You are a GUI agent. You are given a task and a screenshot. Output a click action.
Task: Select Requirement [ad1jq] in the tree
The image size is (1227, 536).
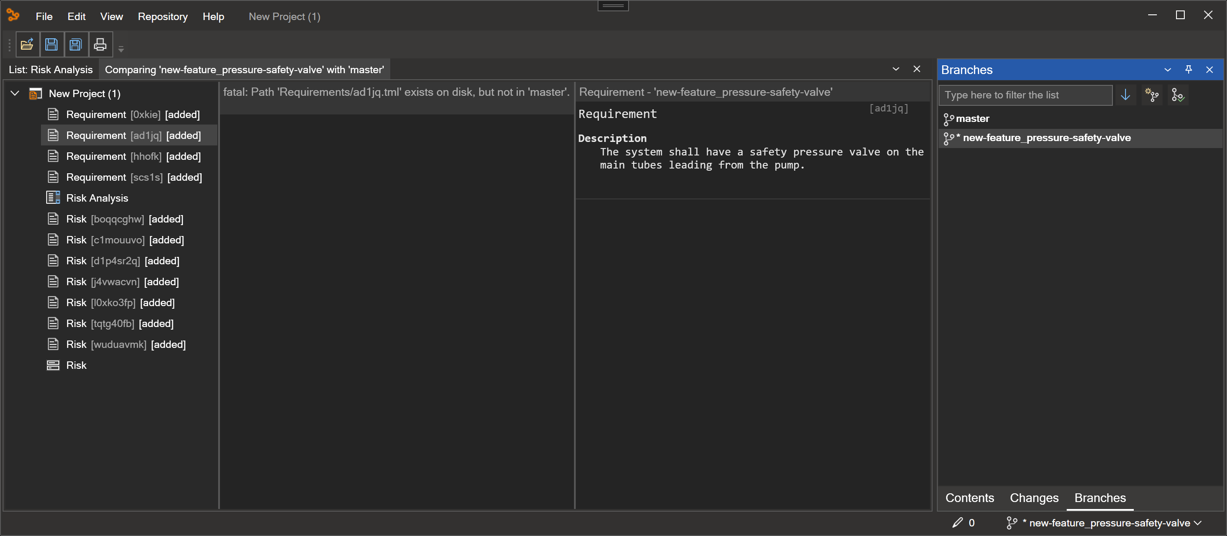point(129,136)
